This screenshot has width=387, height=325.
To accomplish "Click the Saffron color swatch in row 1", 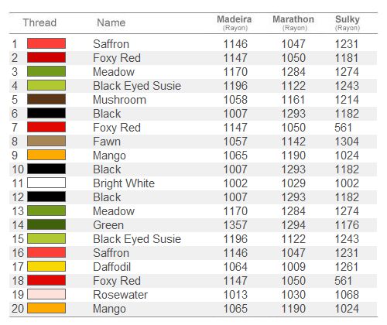I will pyautogui.click(x=46, y=43).
